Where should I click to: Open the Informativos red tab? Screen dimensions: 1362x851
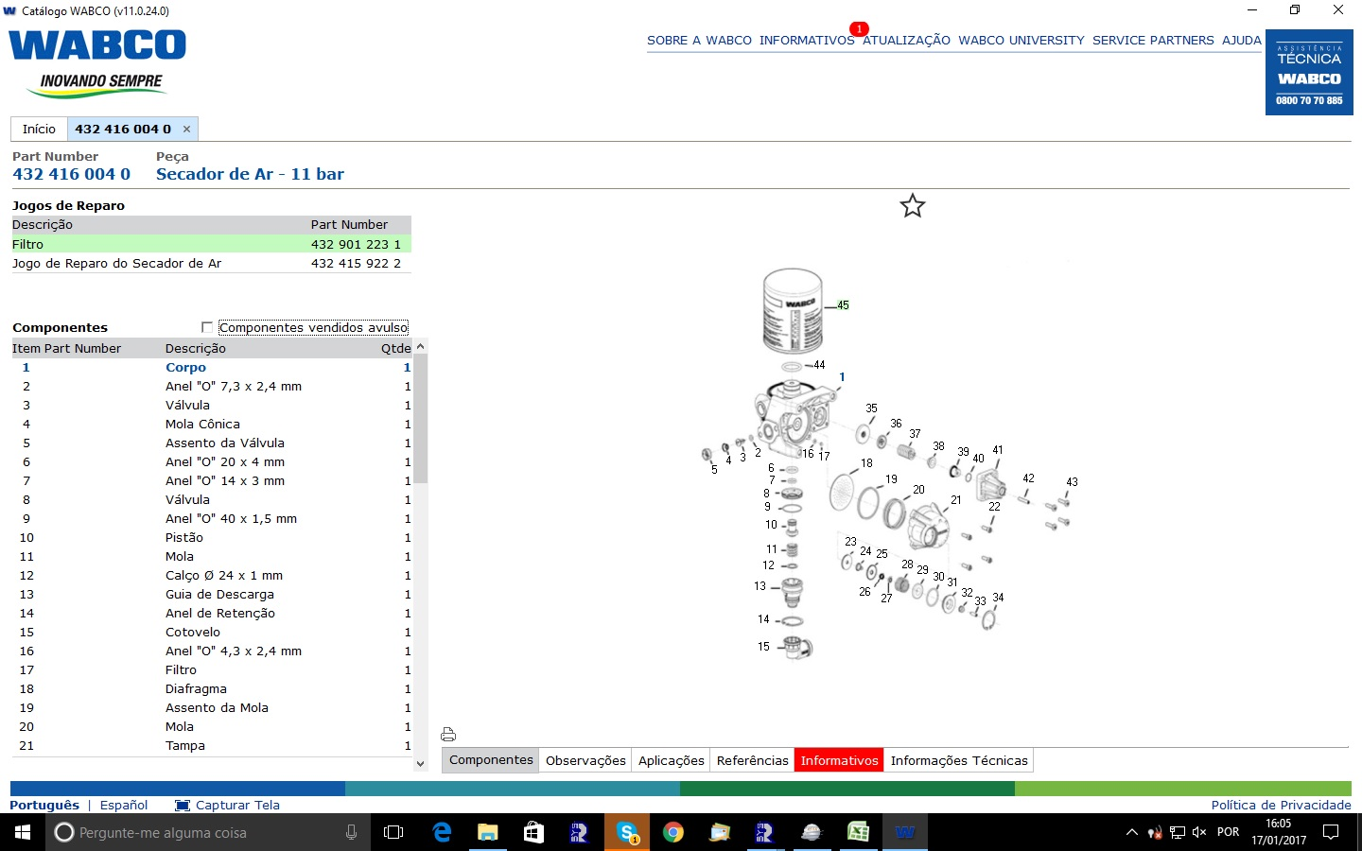pos(839,760)
